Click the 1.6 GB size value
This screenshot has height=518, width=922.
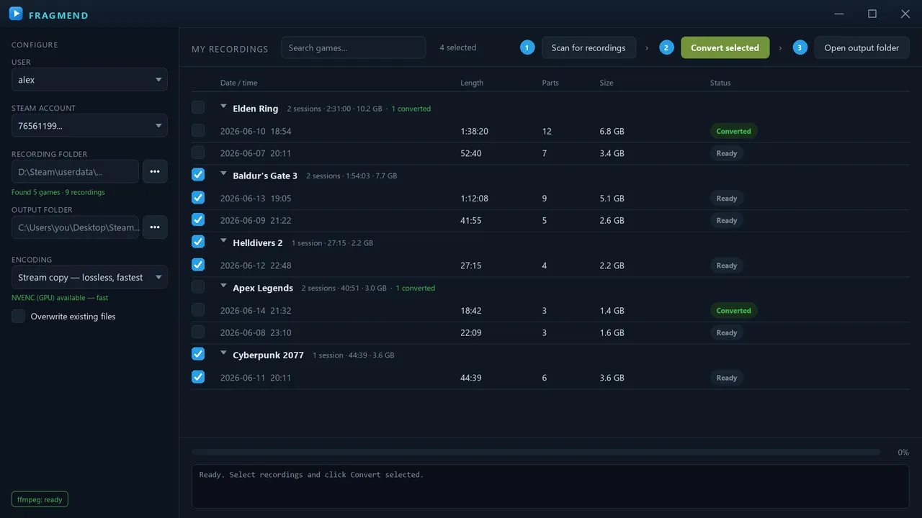click(x=612, y=332)
